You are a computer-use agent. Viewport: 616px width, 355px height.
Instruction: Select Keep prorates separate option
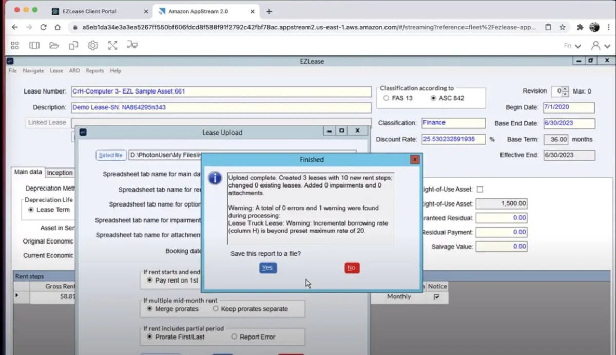point(216,309)
